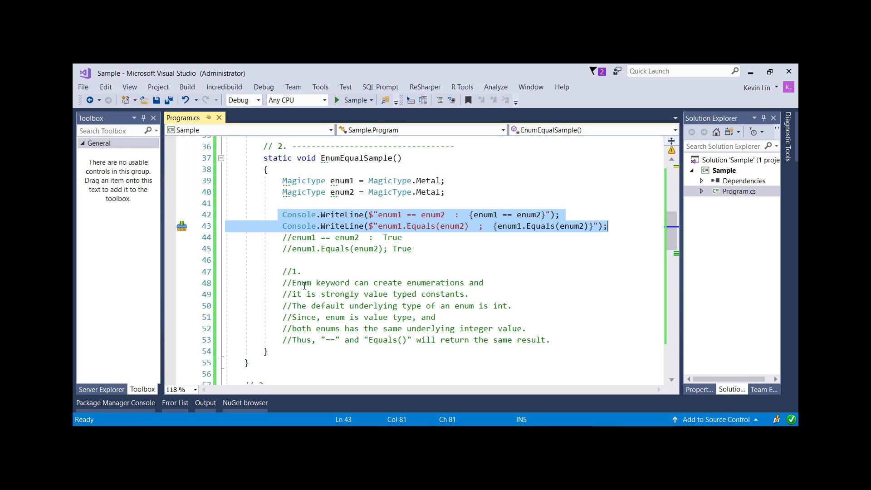Toggle the bookmark icon in toolbar
Viewport: 871px width, 490px height.
click(x=468, y=100)
